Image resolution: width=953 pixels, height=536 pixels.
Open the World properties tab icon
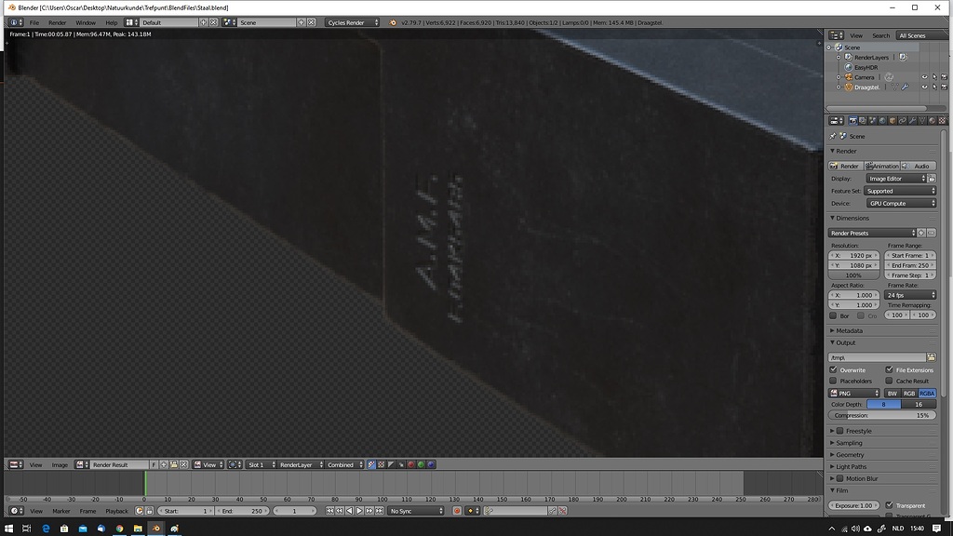pyautogui.click(x=882, y=120)
